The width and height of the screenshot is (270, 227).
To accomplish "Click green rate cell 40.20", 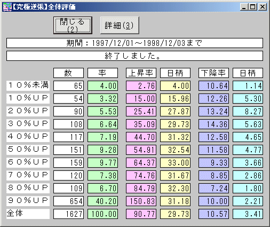I will (x=102, y=201).
